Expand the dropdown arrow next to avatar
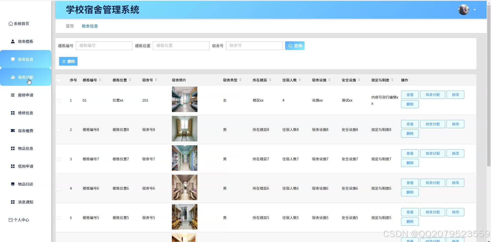 click(475, 10)
